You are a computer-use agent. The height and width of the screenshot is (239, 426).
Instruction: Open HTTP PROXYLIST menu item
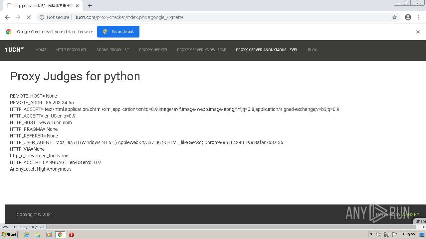click(x=71, y=50)
